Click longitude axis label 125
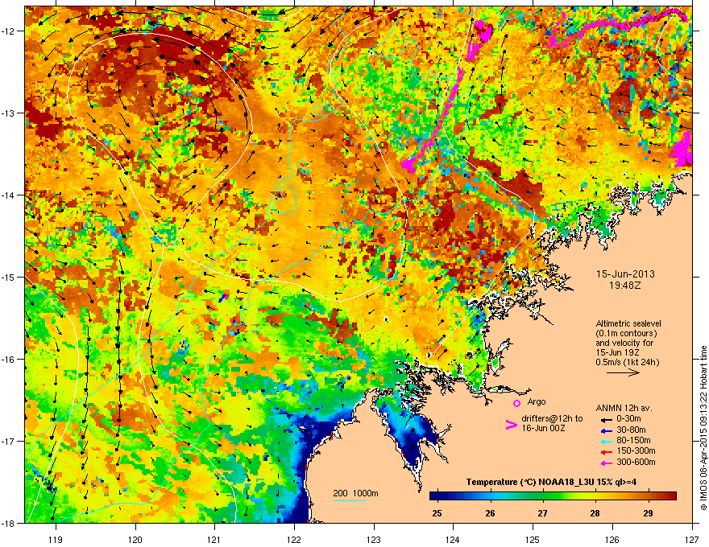Viewport: 709px width, 547px height. [x=533, y=539]
